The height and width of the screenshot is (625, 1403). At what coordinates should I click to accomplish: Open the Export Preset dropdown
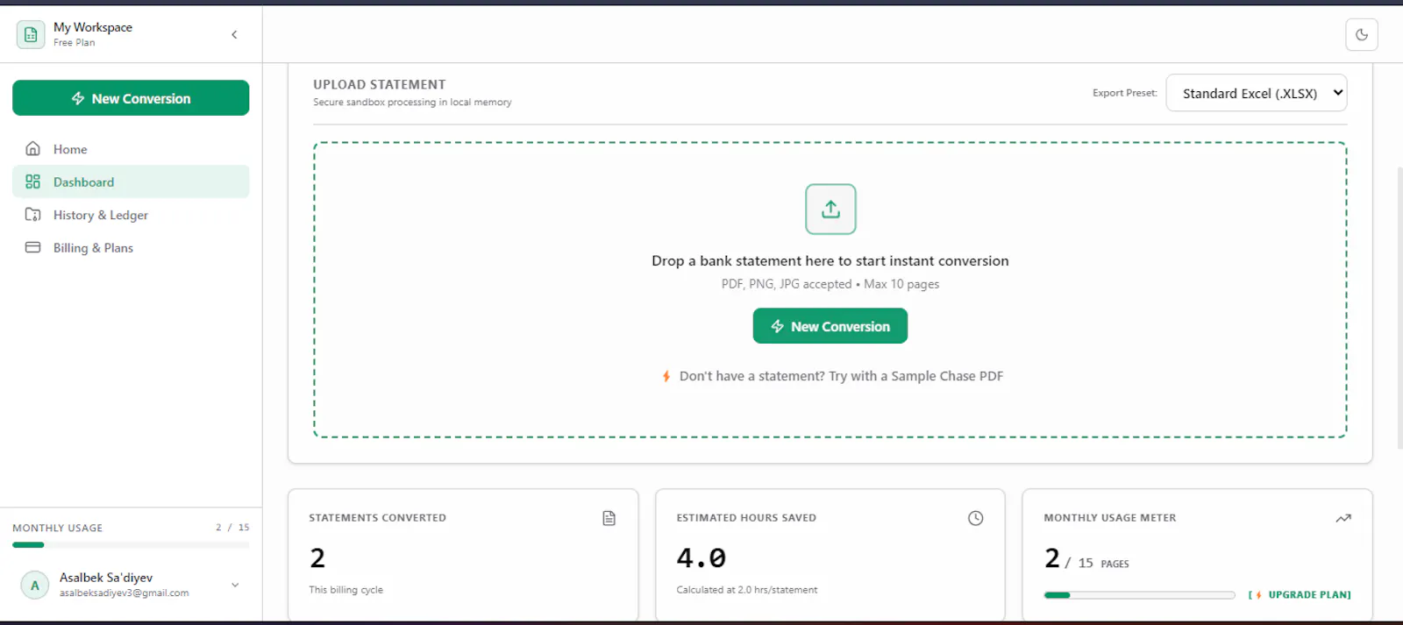click(1256, 93)
